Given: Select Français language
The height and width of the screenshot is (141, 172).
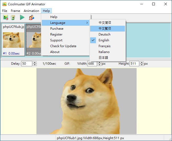Looking at the screenshot, I should (108, 46).
